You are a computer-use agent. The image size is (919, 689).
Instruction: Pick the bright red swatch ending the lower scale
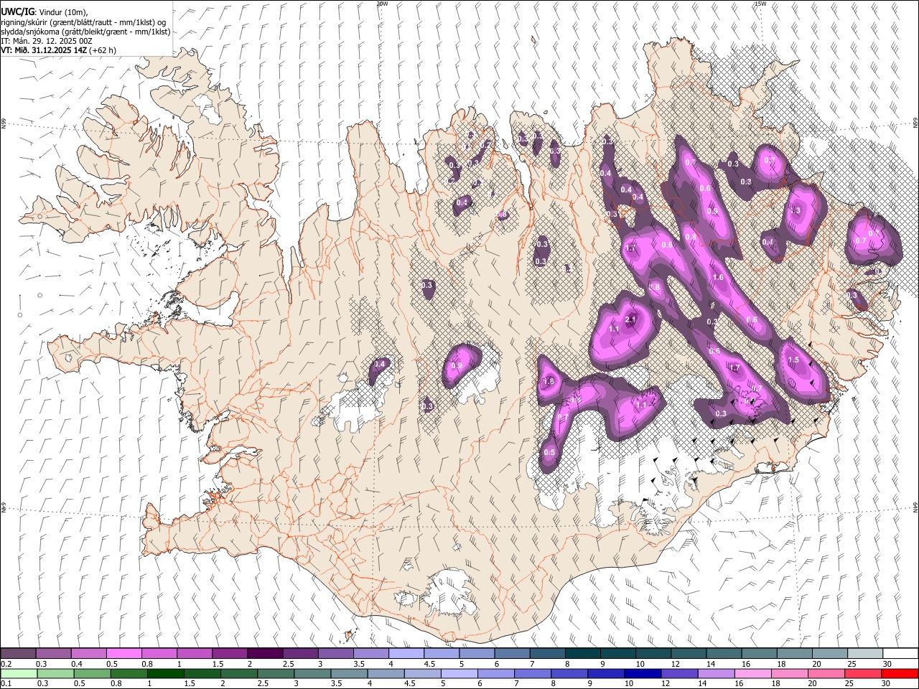[899, 673]
